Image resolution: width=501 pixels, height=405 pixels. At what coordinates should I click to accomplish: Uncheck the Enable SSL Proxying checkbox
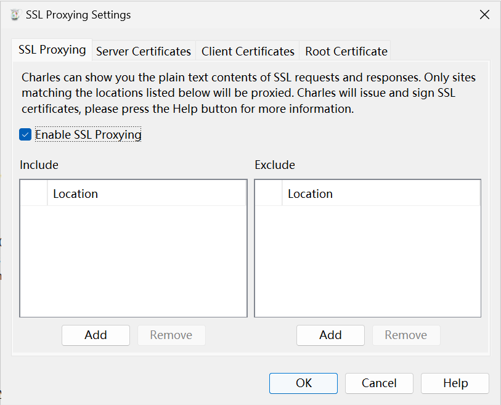click(25, 134)
